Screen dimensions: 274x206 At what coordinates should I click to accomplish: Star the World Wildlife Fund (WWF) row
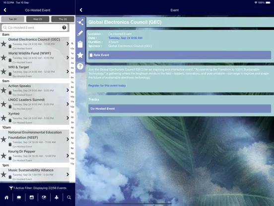tap(3, 57)
